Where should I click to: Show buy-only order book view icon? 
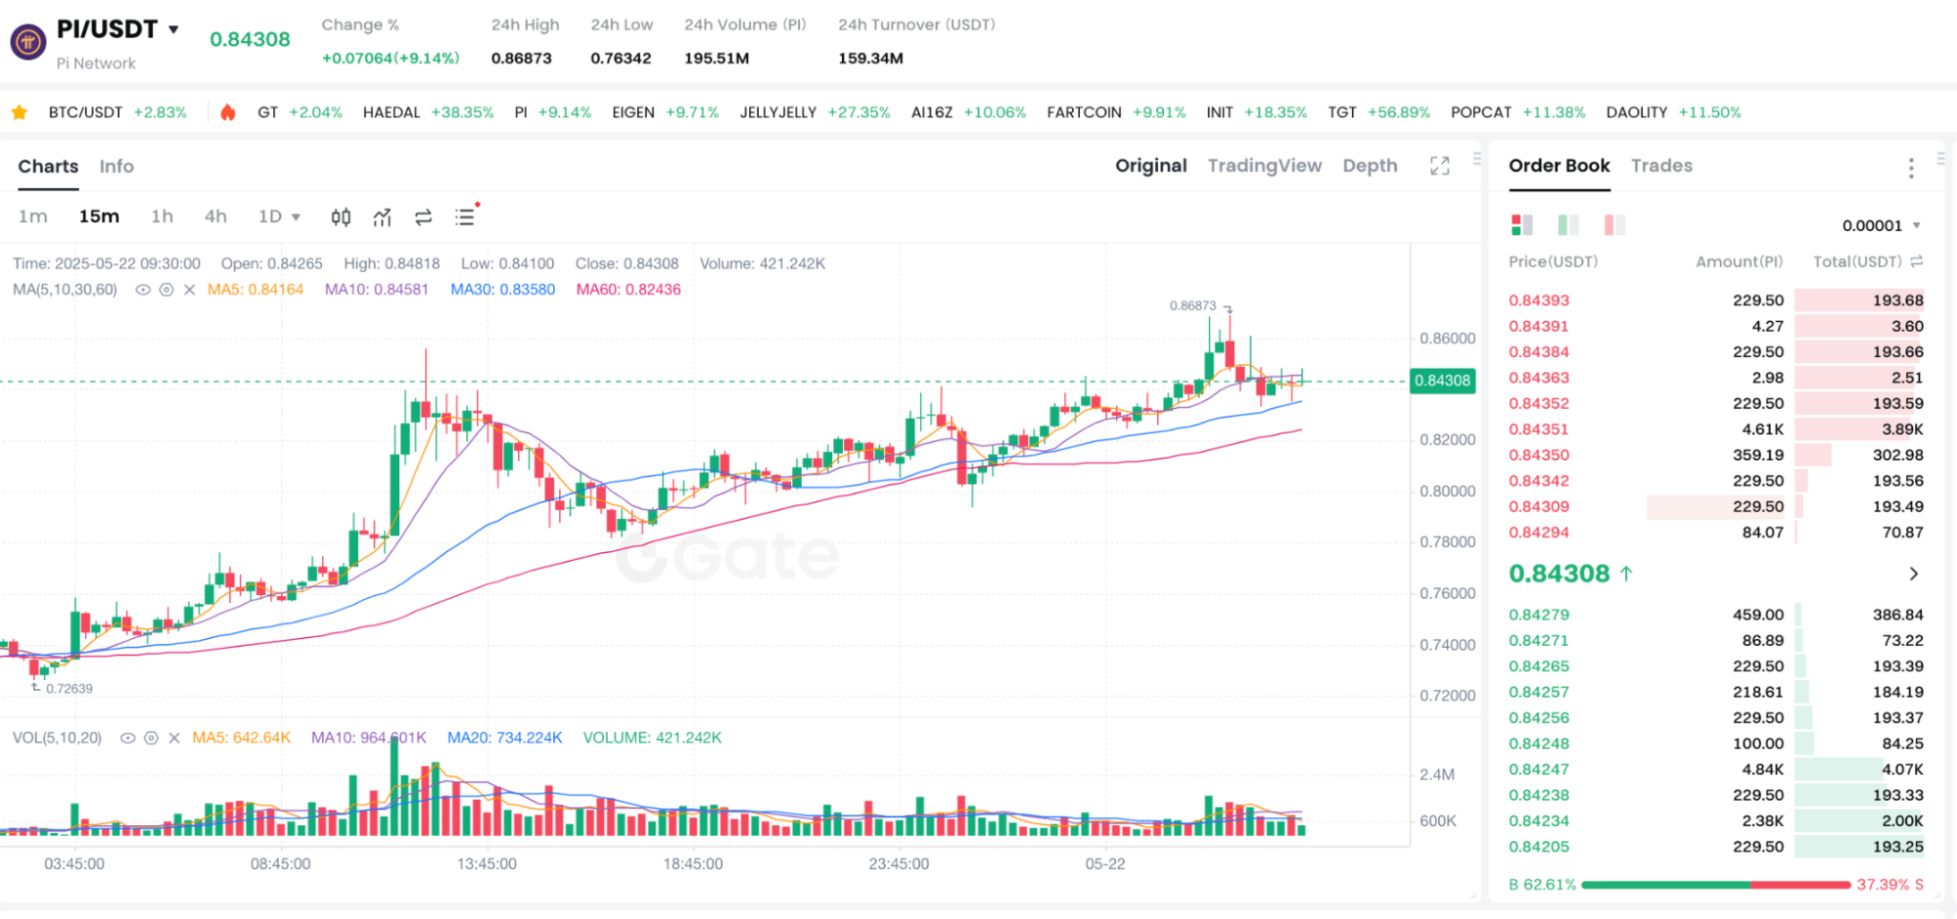pyautogui.click(x=1567, y=225)
